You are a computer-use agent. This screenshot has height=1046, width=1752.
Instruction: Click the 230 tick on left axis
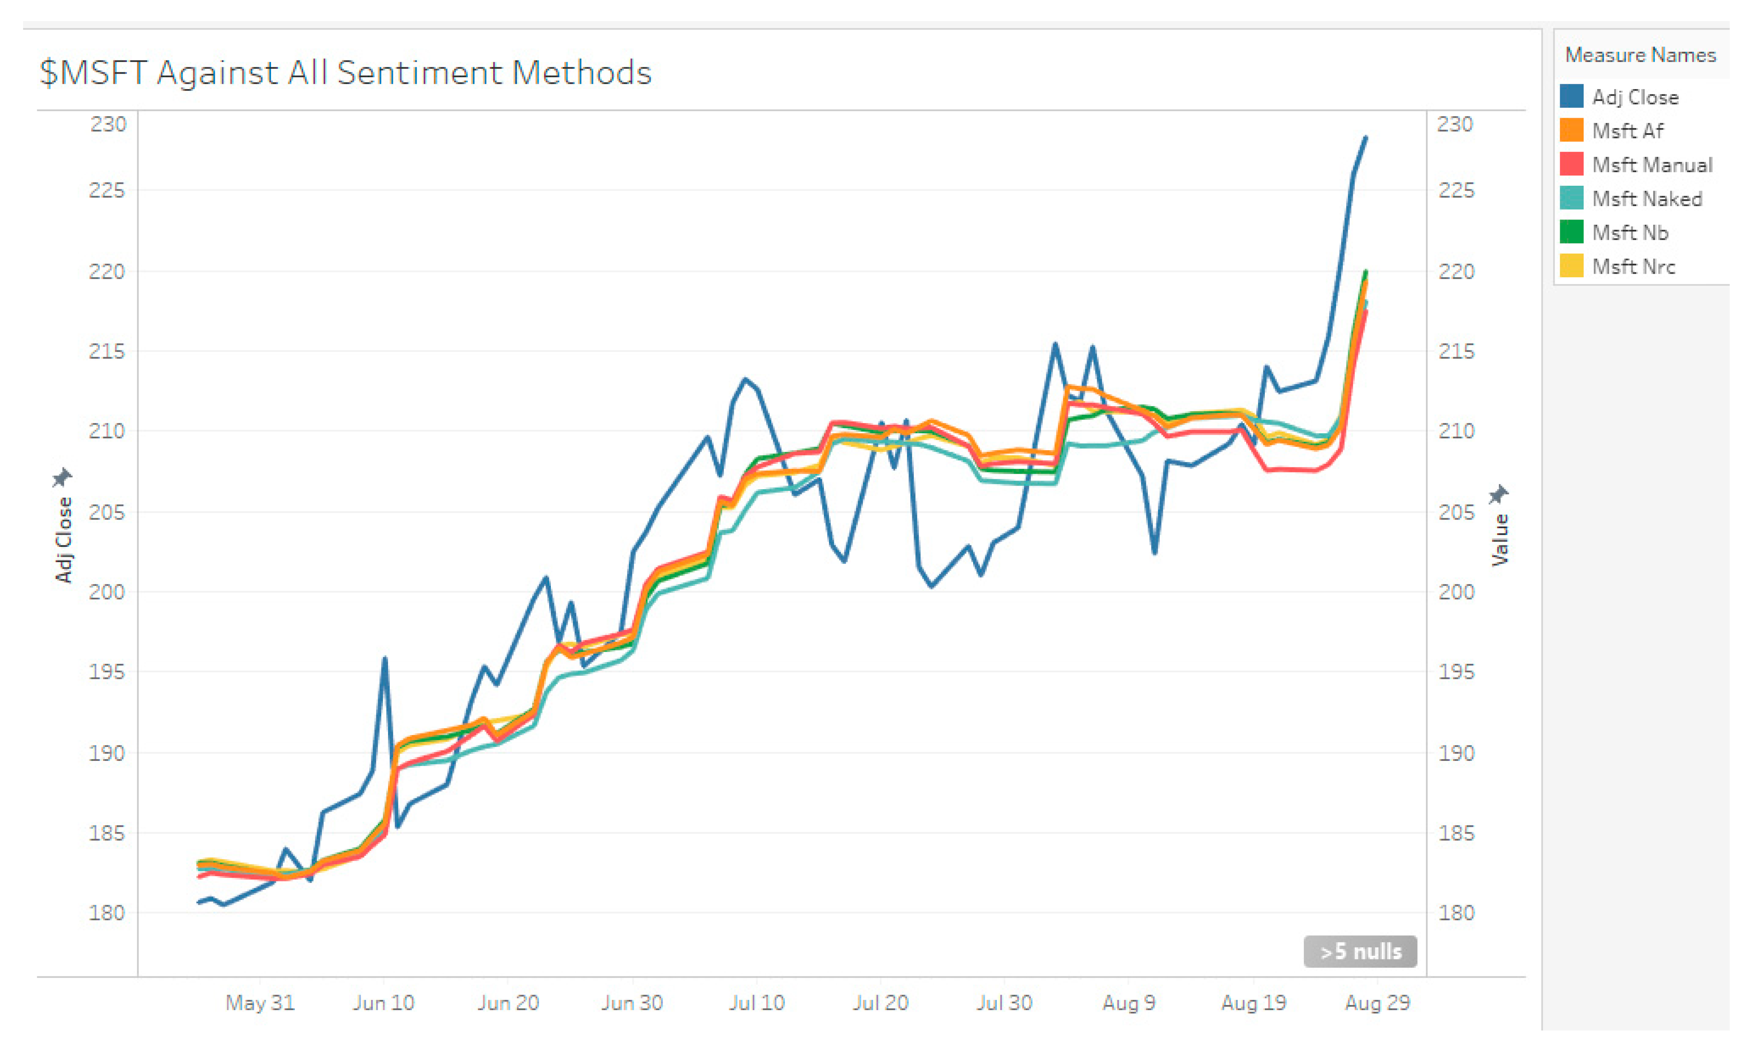pos(108,124)
